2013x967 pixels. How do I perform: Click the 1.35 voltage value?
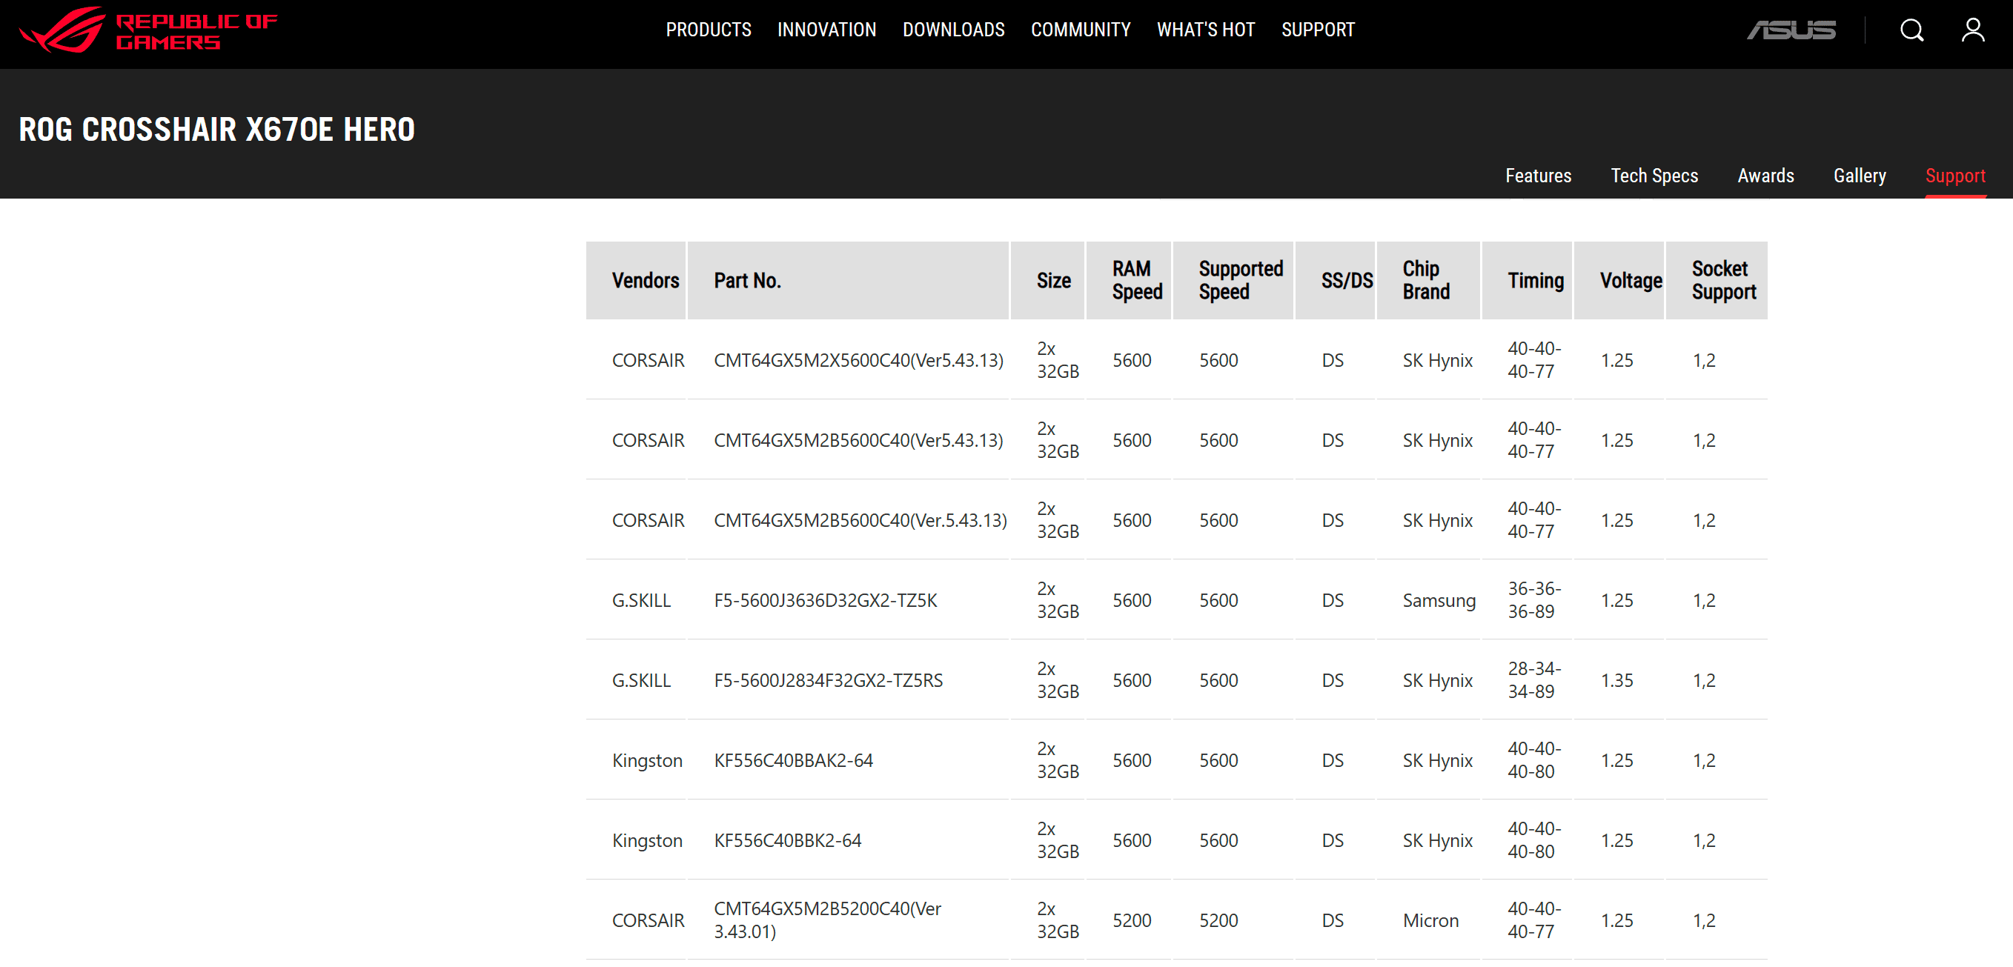coord(1616,680)
